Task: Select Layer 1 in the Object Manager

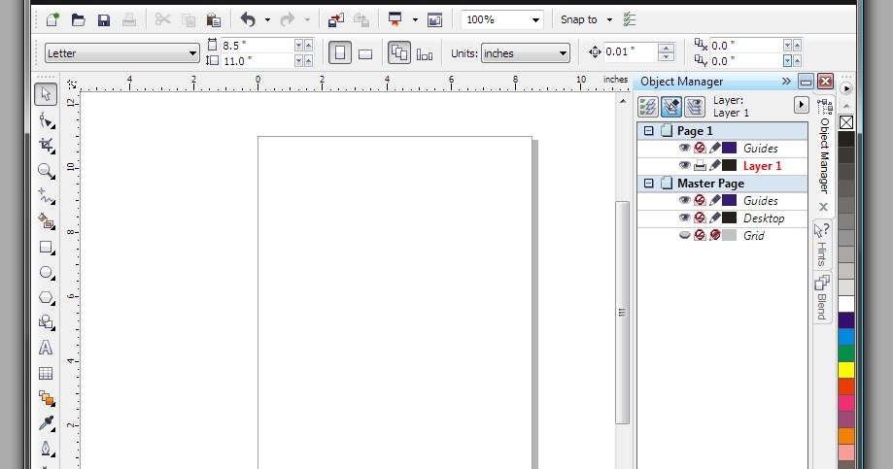Action: 762,166
